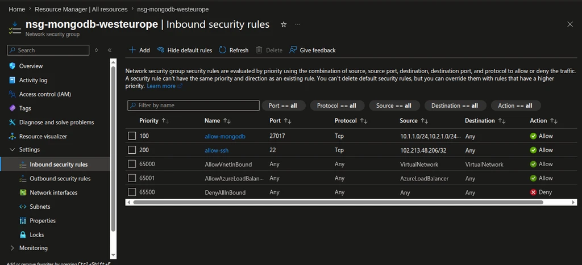The image size is (582, 265).
Task: Sort by Protocol column arrows
Action: [364, 121]
